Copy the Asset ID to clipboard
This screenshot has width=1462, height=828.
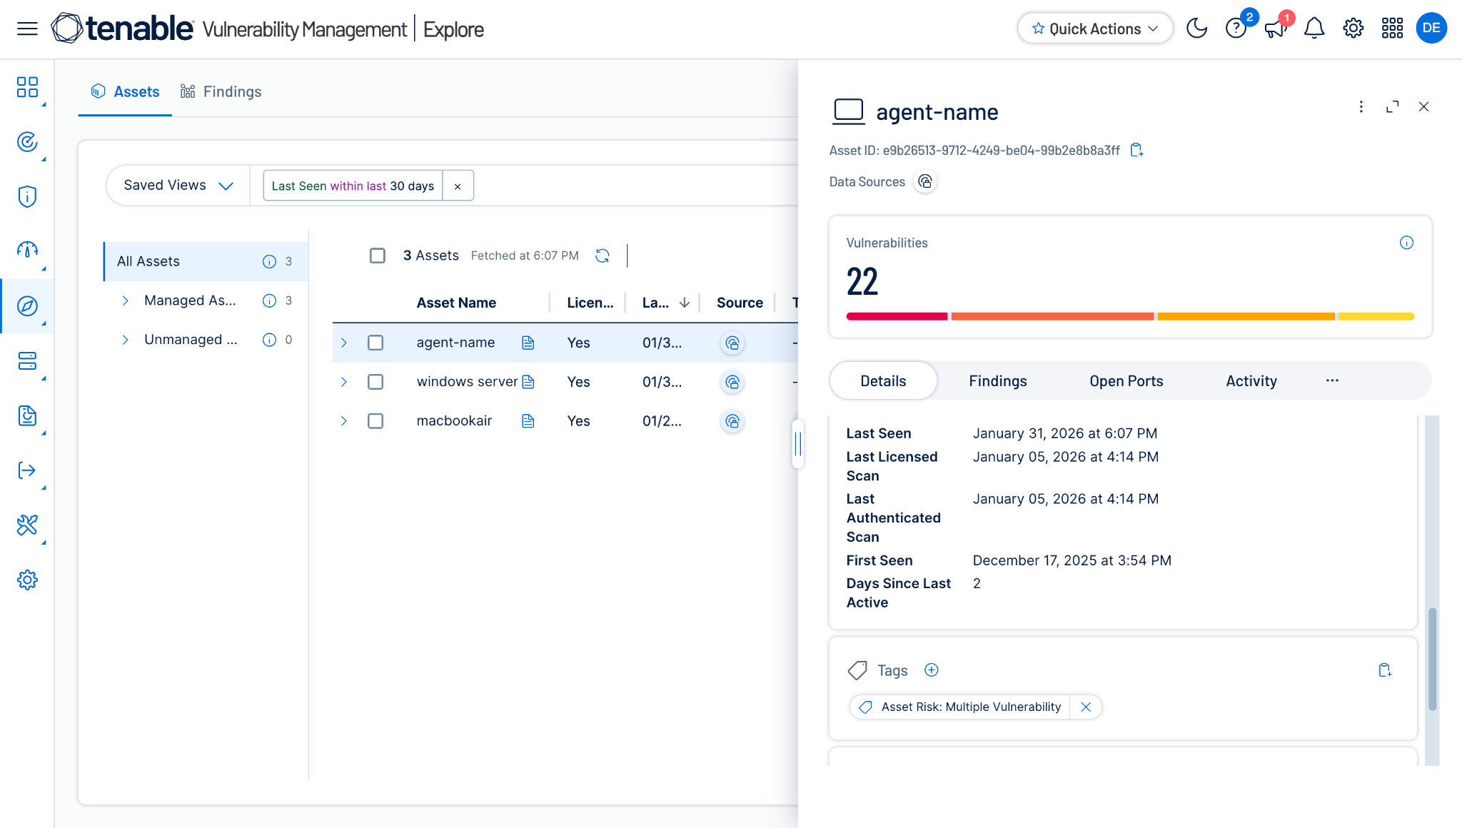[1136, 150]
